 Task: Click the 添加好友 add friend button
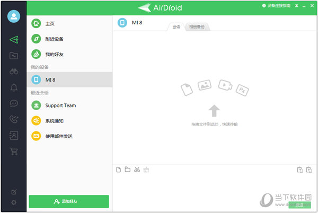[69, 201]
